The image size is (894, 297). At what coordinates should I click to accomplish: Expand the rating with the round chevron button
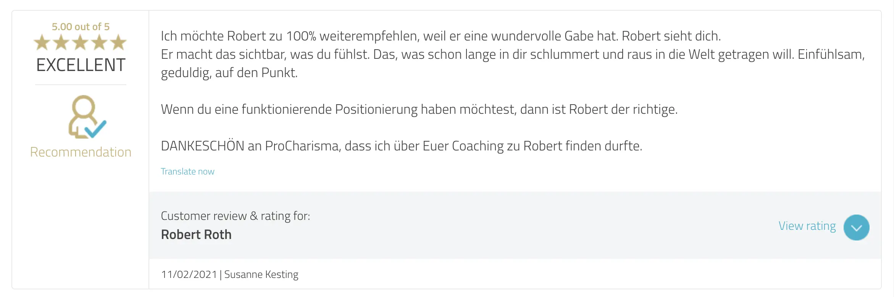[x=856, y=228]
